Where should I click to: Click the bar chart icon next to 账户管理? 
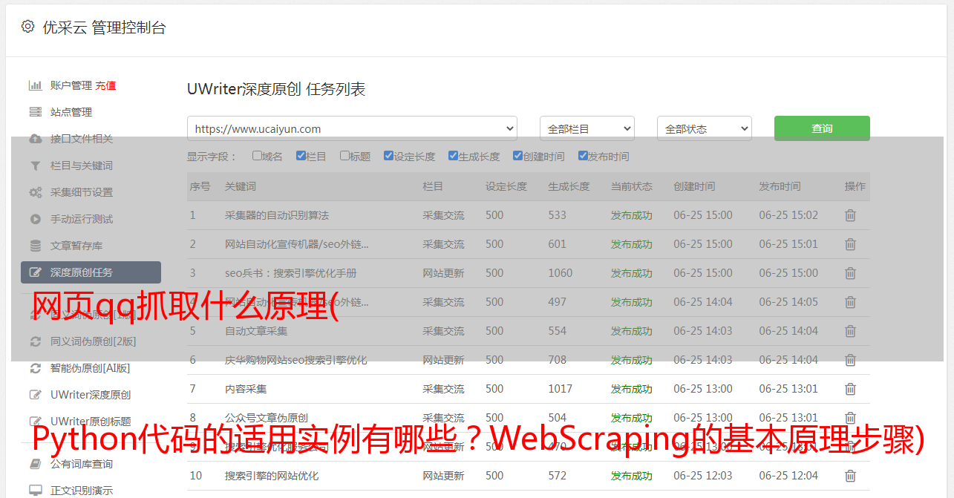pyautogui.click(x=35, y=85)
